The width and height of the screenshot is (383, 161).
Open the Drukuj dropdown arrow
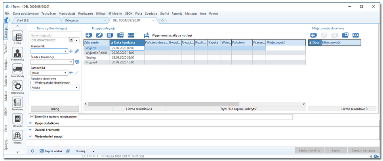93,151
